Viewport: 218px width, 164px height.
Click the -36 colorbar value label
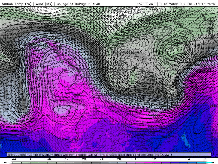[x=48, y=159]
